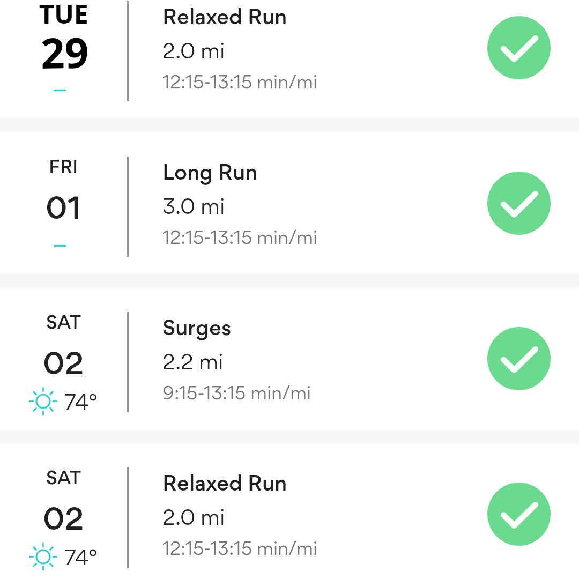
Task: Click the Long Run pace range text
Action: [240, 237]
